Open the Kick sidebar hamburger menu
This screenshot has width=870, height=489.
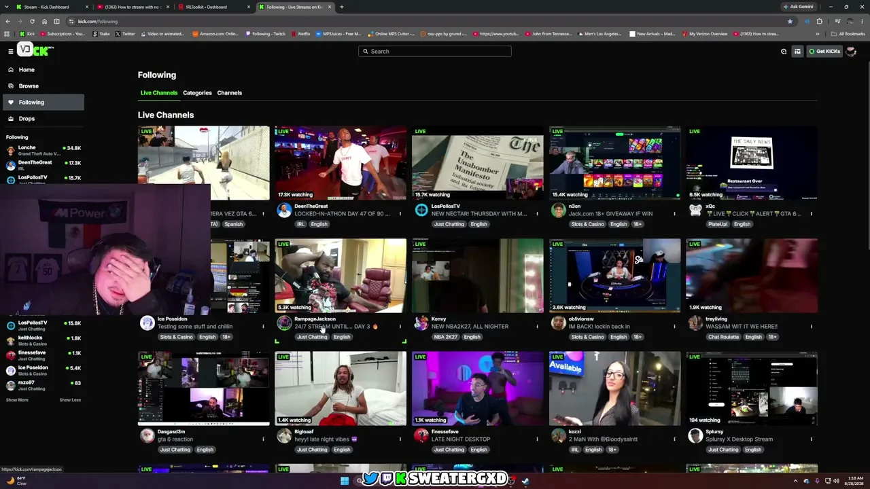coord(11,51)
